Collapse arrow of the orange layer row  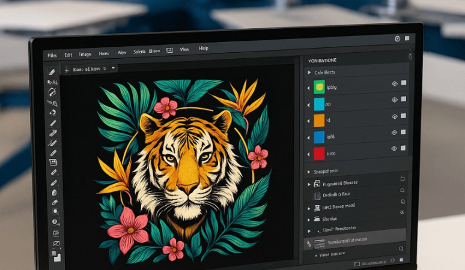[x=309, y=121]
